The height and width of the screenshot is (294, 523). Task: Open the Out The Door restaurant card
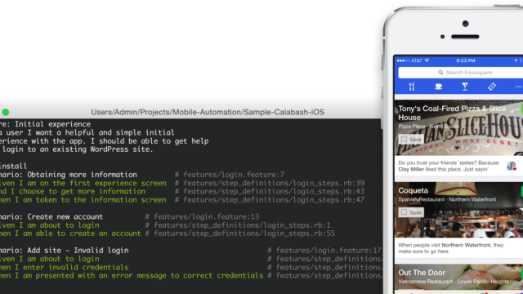click(x=458, y=278)
